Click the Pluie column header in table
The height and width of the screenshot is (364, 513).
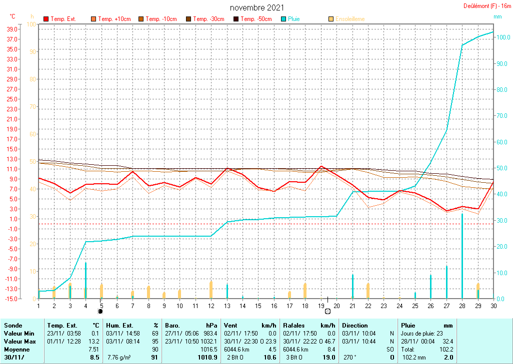pyautogui.click(x=409, y=325)
